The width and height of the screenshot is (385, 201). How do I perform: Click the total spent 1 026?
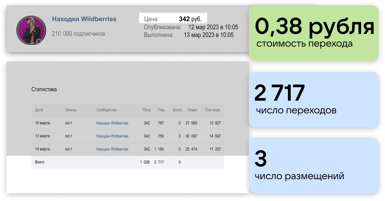point(145,162)
